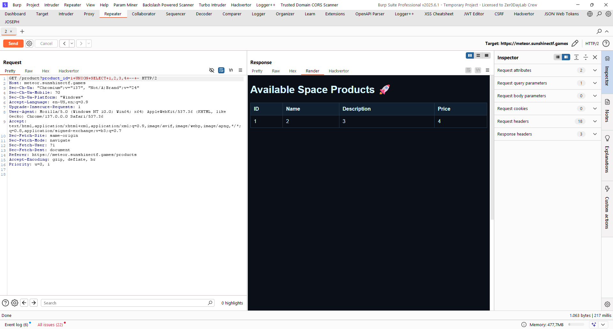Go back to previous request in history

click(64, 44)
